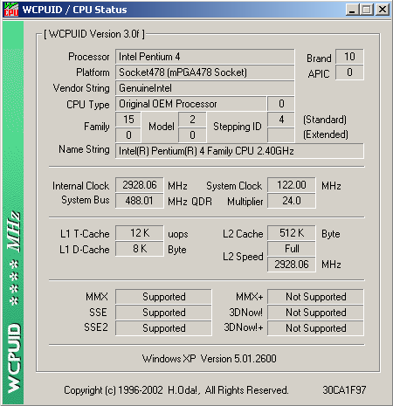Click the Name String field with 2.40GHz
The image size is (393, 406).
239,151
